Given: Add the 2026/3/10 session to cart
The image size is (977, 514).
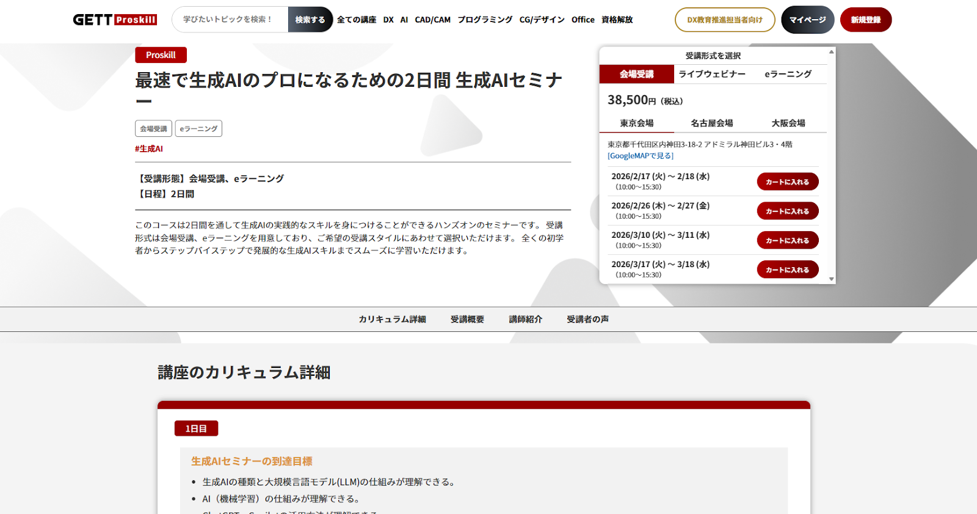Looking at the screenshot, I should [787, 240].
